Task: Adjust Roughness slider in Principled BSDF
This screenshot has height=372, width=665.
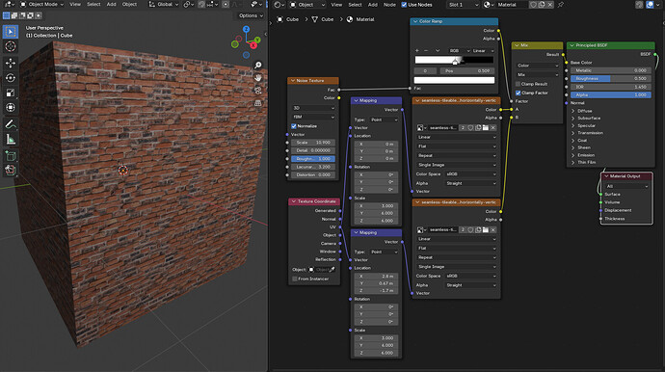Action: point(611,78)
